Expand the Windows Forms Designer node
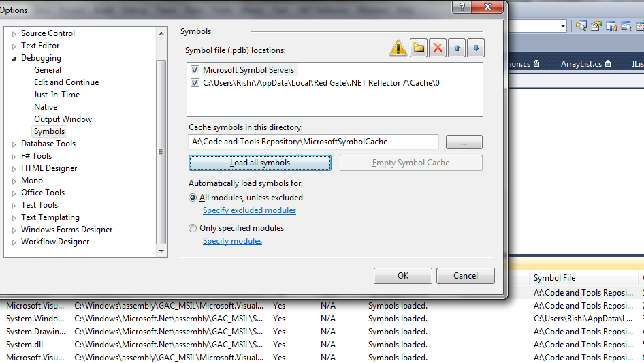This screenshot has width=644, height=363. (14, 230)
